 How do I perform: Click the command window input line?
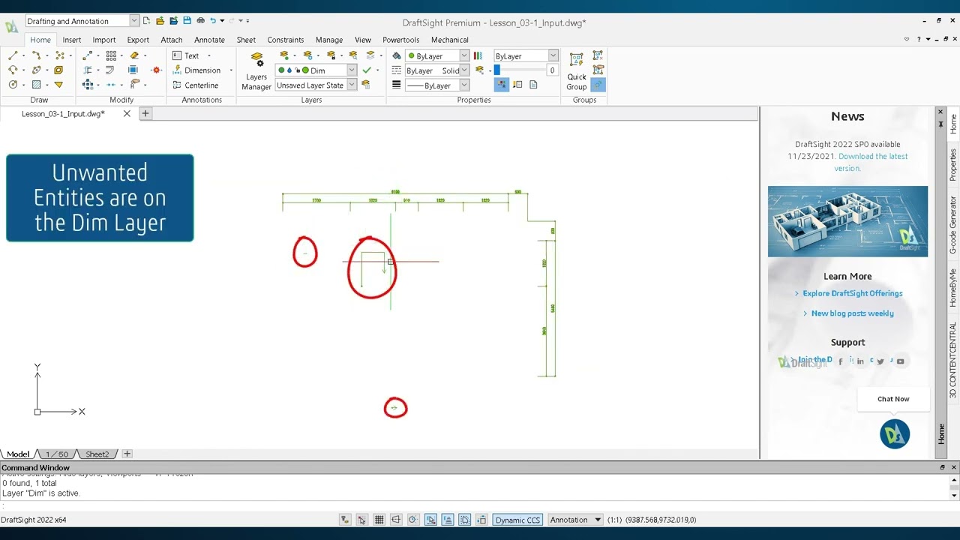[475, 506]
